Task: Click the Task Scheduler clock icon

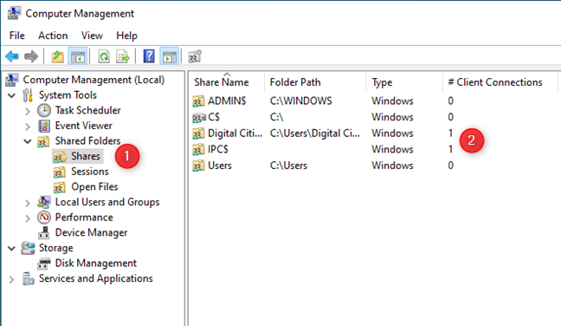Action: [x=44, y=110]
